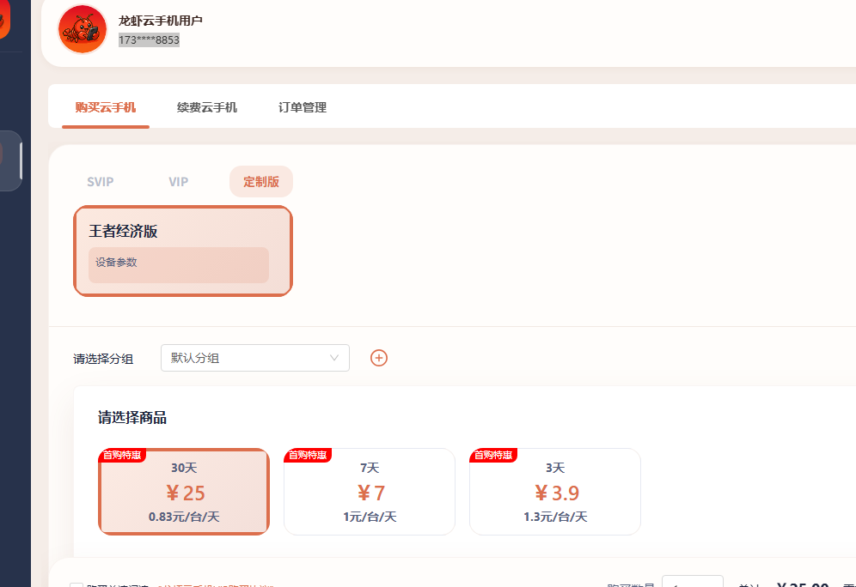Switch to the 续费云手机 tab
Screen dimensions: 856x587
click(x=207, y=107)
